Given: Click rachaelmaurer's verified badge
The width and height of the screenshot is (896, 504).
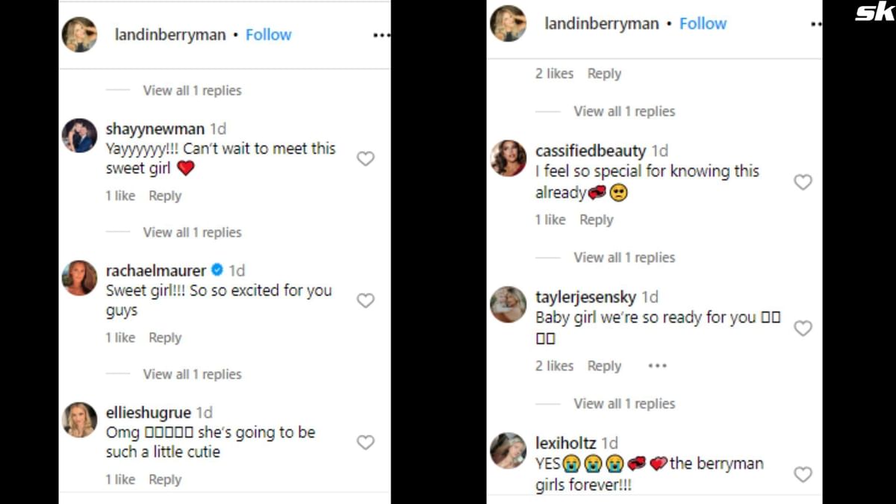Looking at the screenshot, I should point(217,270).
